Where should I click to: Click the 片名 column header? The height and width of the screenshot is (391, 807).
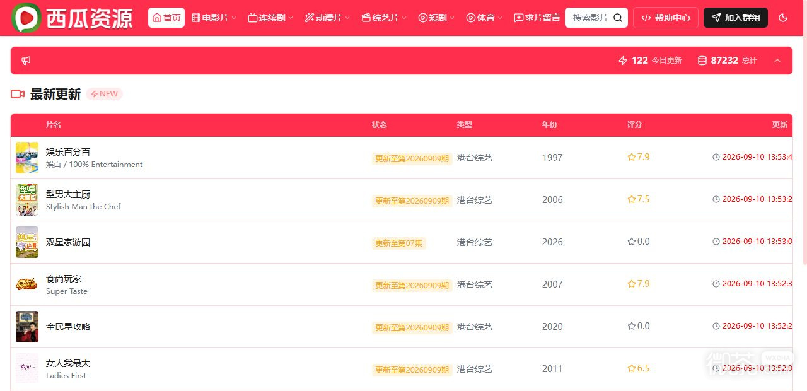pos(54,125)
